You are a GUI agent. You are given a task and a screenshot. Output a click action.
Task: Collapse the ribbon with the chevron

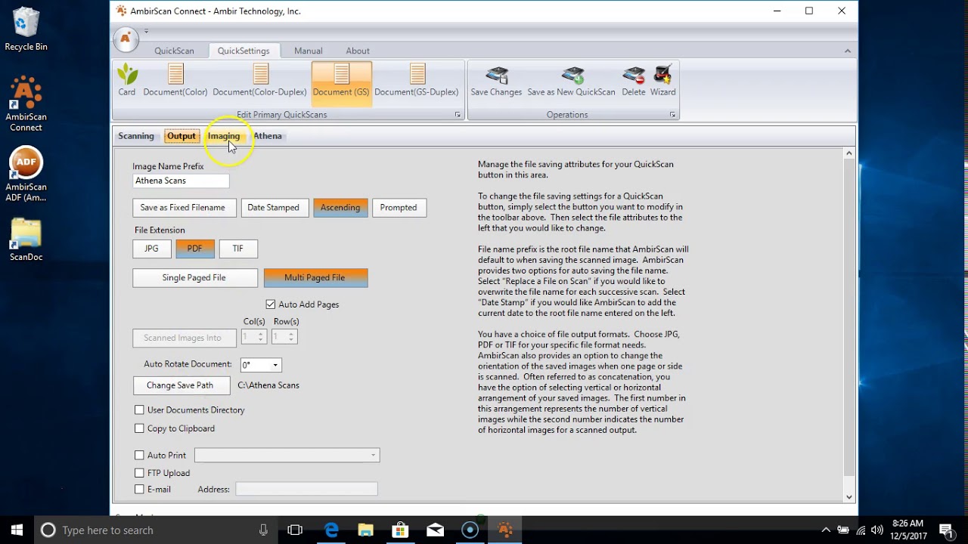pyautogui.click(x=848, y=51)
